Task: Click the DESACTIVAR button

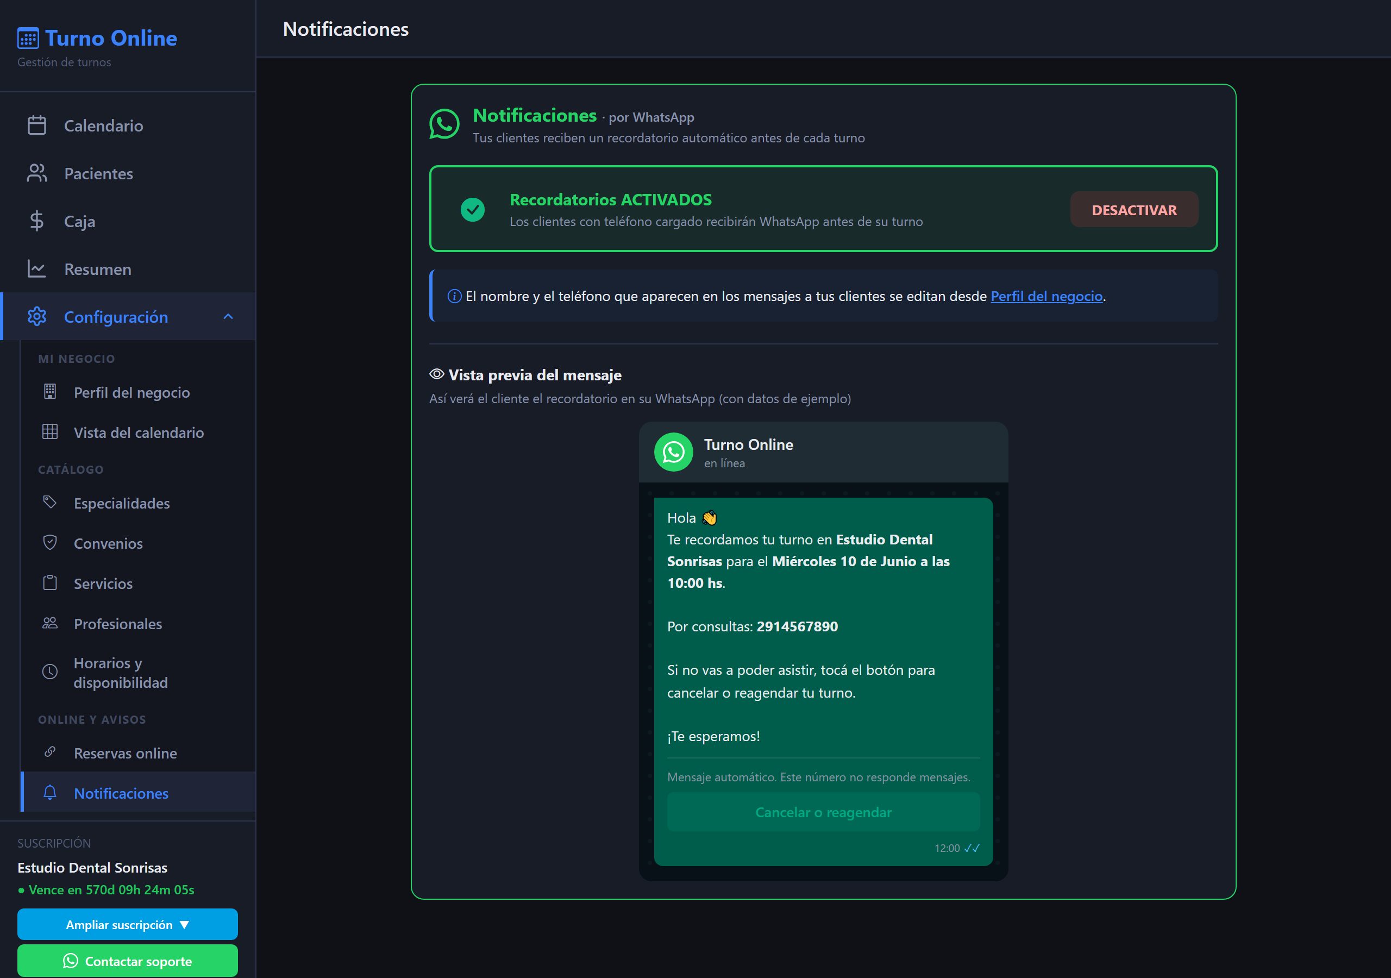Action: [x=1134, y=210]
